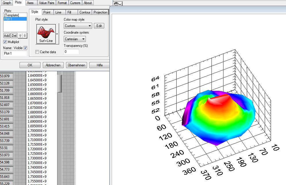Click the Hilfe button
The image size is (286, 185).
click(x=100, y=65)
